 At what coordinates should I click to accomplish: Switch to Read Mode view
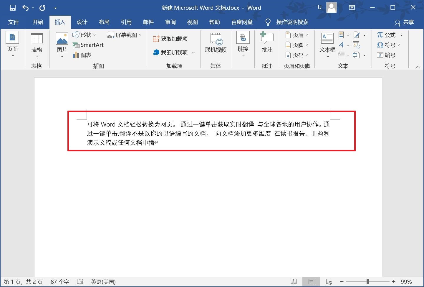[294, 282]
